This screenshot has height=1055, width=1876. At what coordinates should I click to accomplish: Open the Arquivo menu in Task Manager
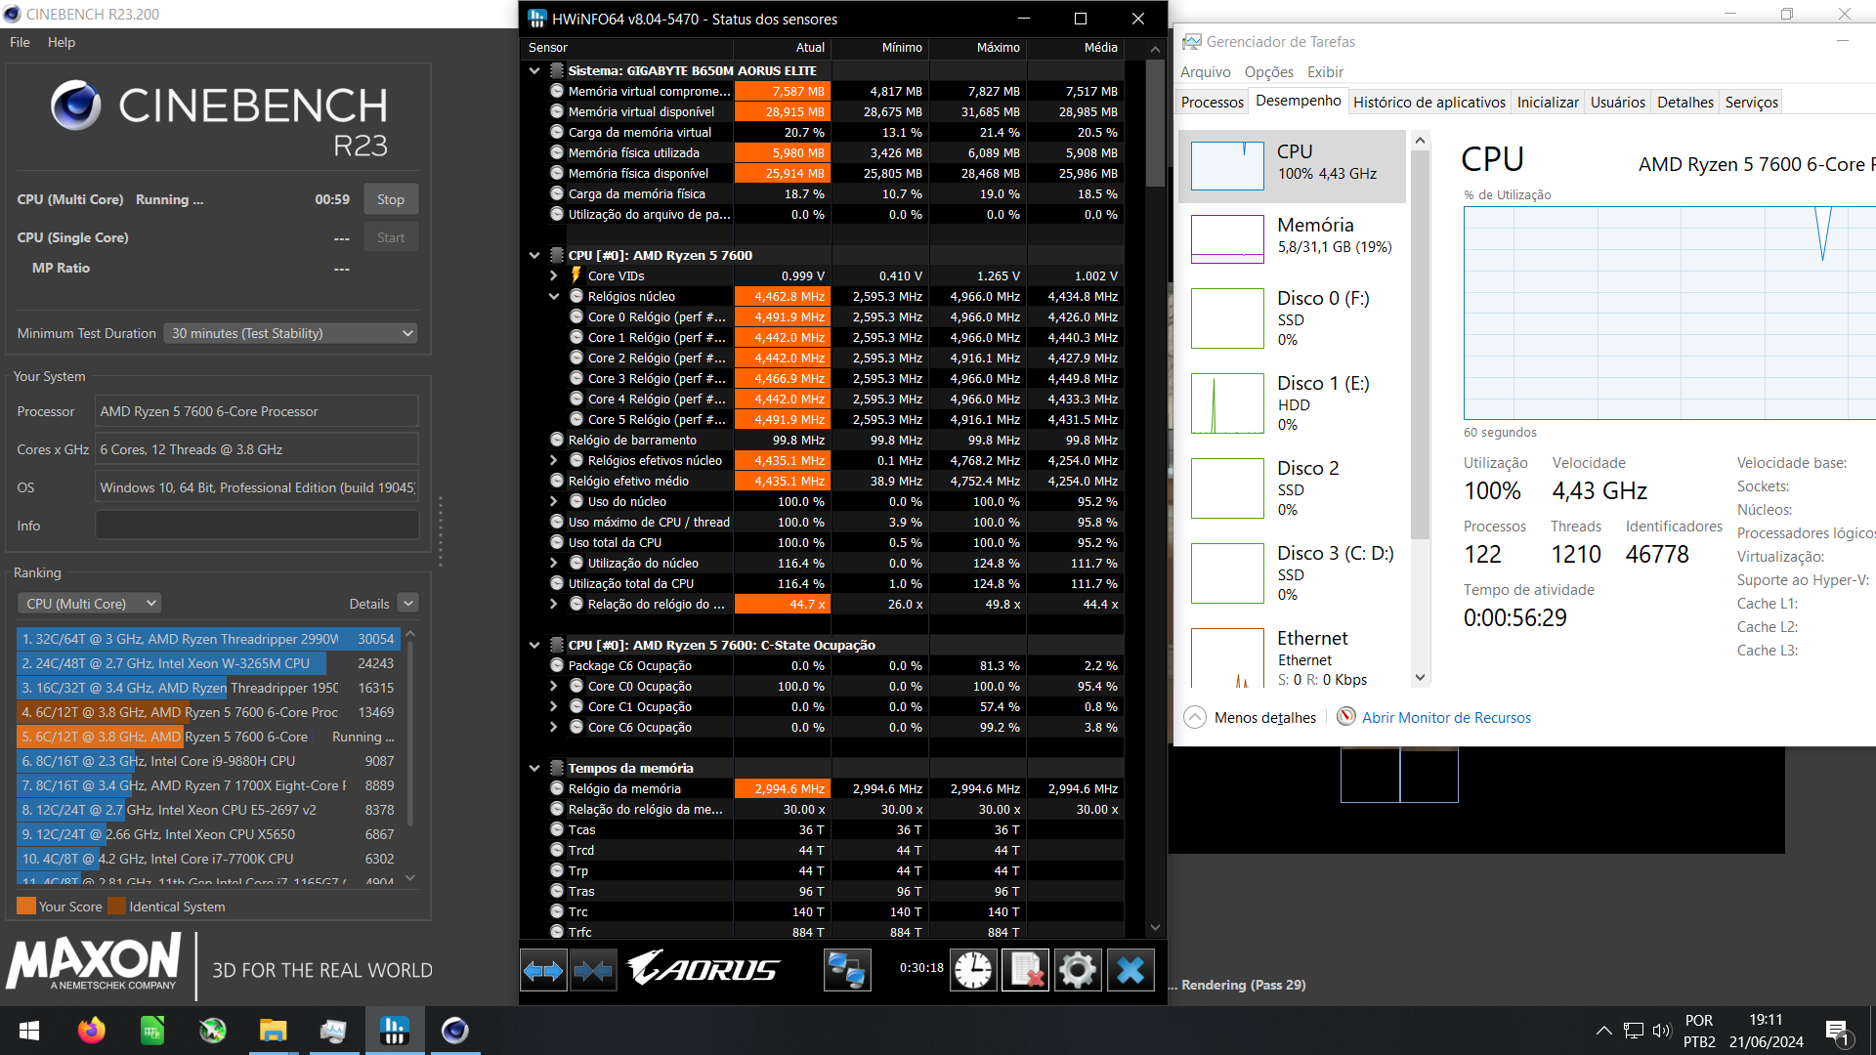coord(1205,71)
